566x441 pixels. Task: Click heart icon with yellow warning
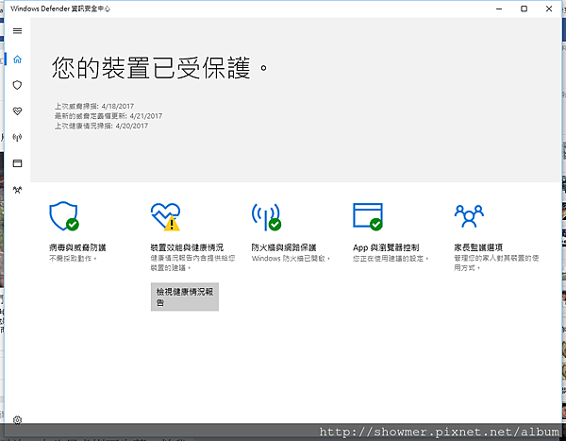[x=166, y=216]
